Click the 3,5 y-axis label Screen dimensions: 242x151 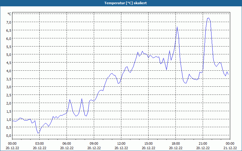pyautogui.click(x=9, y=79)
